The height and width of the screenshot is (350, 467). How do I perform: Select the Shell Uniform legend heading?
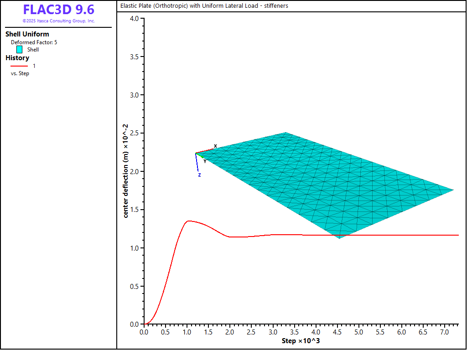27,34
